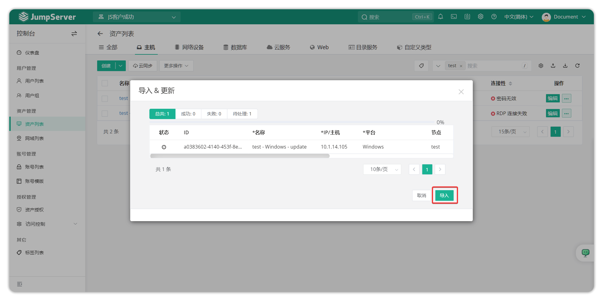Click the help question mark icon
This screenshot has height=298, width=603.
pos(494,17)
